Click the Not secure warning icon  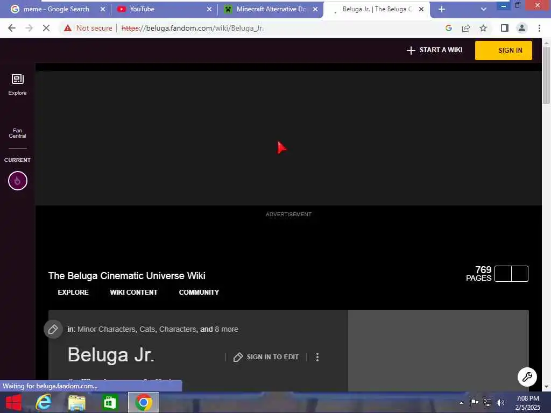pyautogui.click(x=68, y=28)
